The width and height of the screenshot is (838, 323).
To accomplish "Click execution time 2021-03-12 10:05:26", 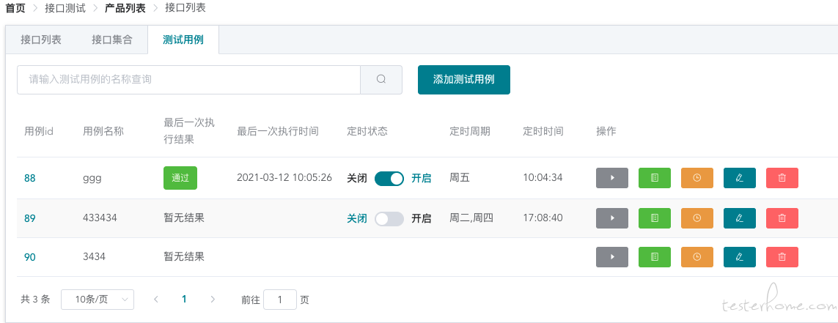I will (x=284, y=178).
